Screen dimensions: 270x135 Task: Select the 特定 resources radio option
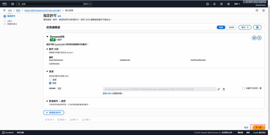pyautogui.click(x=50, y=83)
